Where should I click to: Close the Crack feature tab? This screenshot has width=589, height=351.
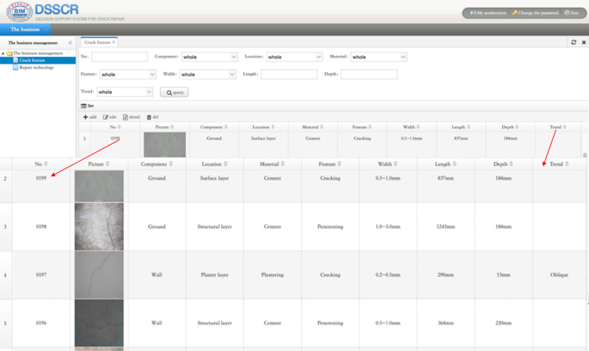pos(114,42)
